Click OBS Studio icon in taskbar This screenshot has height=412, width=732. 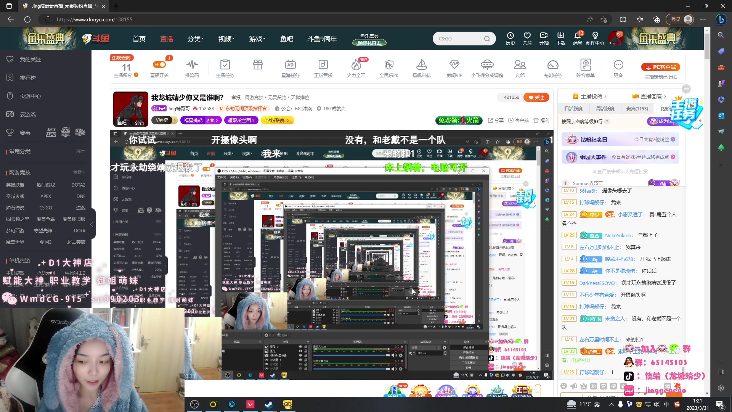194,404
